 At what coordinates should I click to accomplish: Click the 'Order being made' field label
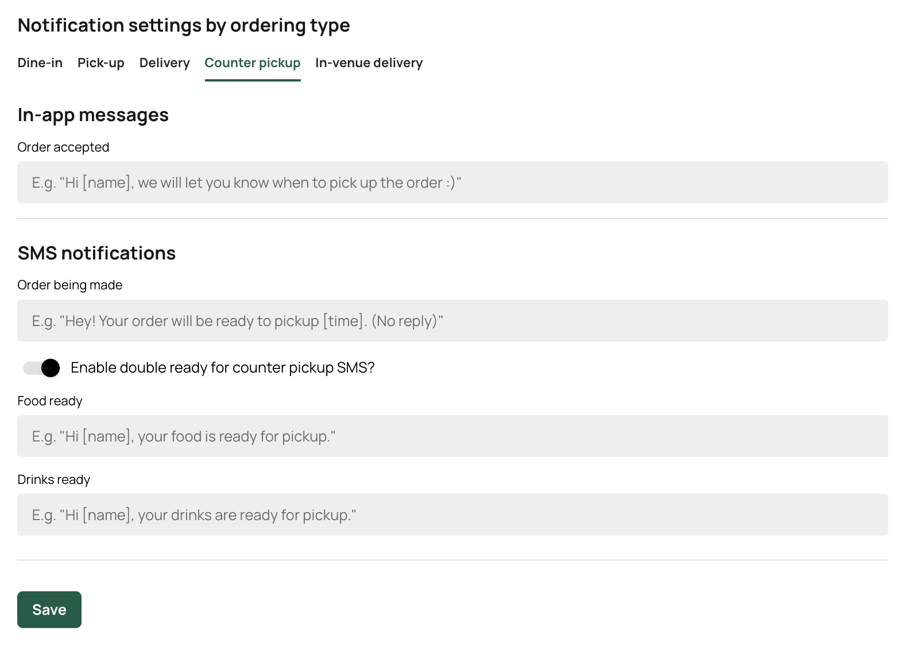pyautogui.click(x=70, y=285)
